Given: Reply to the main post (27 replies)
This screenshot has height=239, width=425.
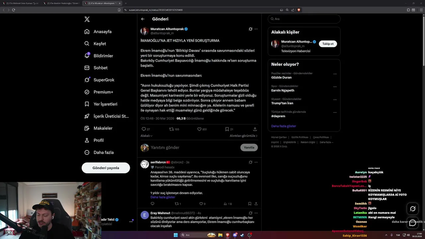Looking at the screenshot, I should tap(146, 129).
